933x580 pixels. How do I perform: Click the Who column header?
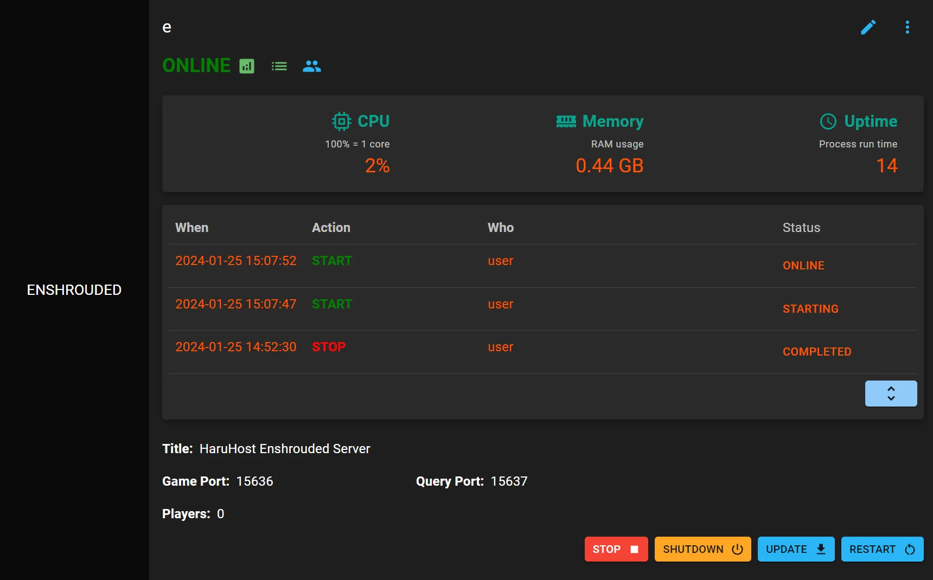[501, 228]
